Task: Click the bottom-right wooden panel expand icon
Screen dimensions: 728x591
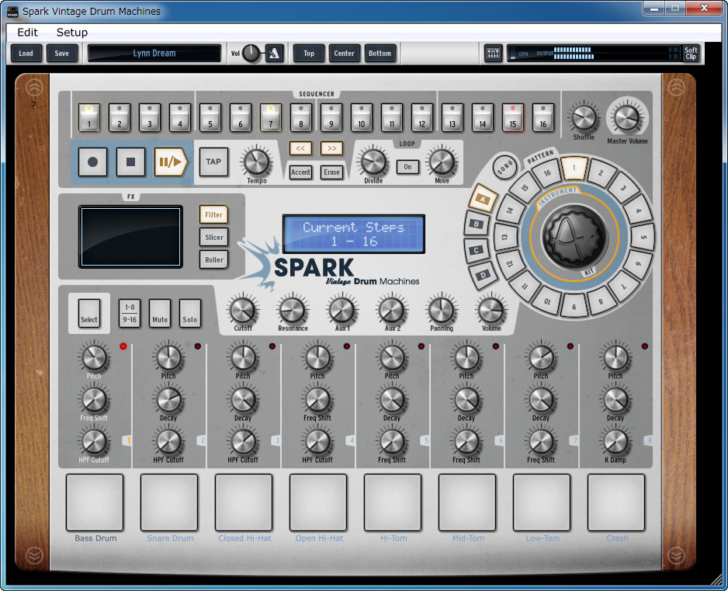Action: (x=678, y=555)
